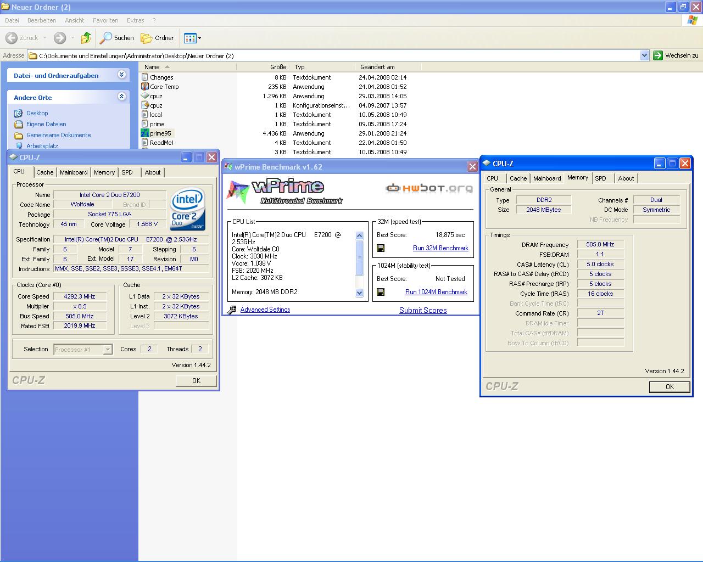The height and width of the screenshot is (562, 703).
Task: Select the cpuz application file icon
Action: tap(145, 96)
